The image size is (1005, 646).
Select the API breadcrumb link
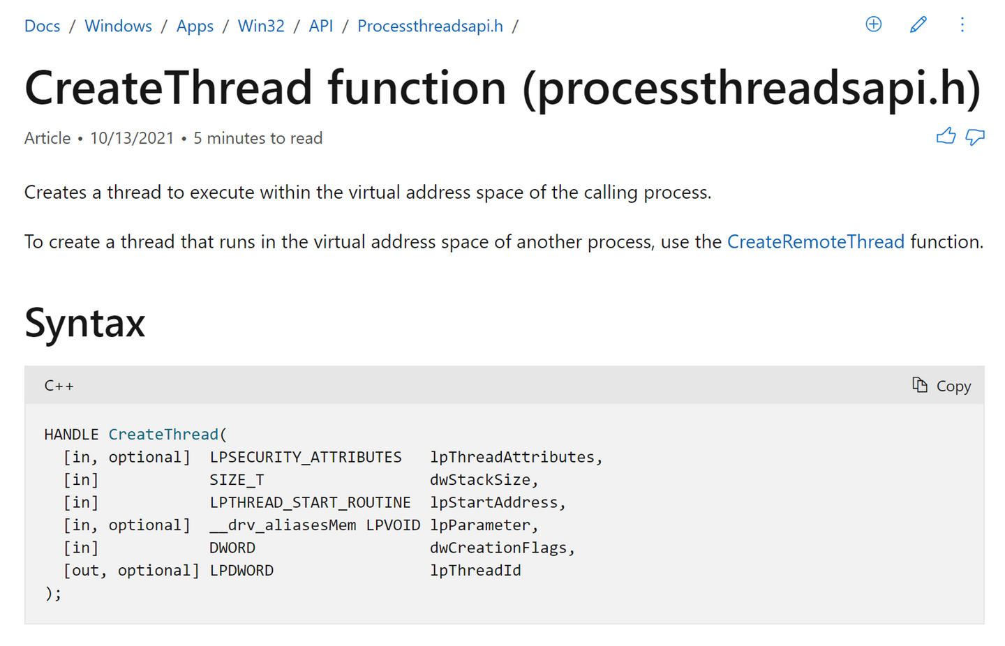point(320,26)
